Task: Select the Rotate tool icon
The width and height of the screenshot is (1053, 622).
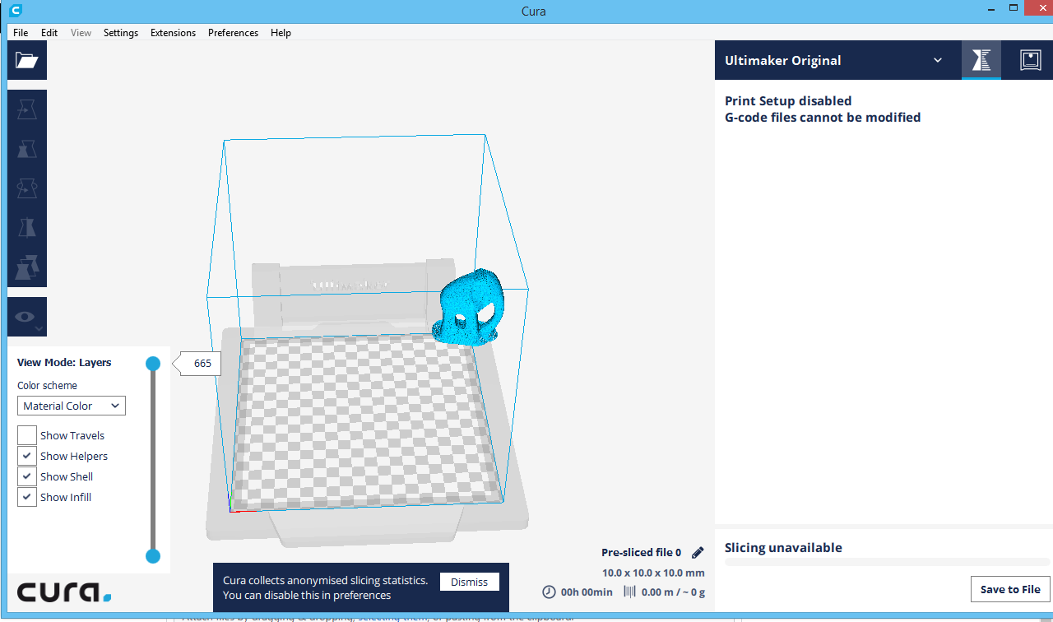Action: (26, 188)
